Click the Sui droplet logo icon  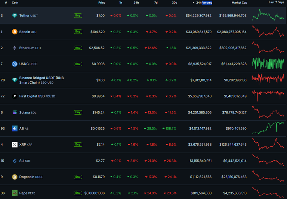[15, 161]
